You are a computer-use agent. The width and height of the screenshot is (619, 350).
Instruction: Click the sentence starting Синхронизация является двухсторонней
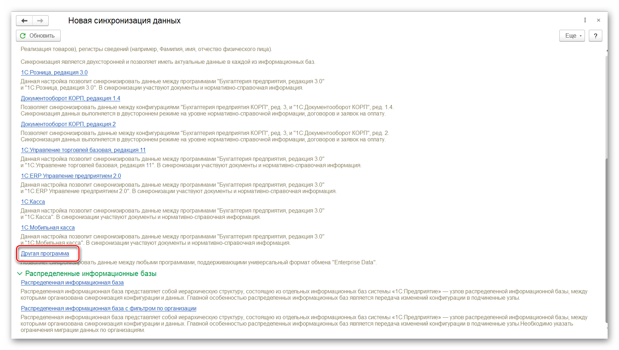pyautogui.click(x=168, y=62)
